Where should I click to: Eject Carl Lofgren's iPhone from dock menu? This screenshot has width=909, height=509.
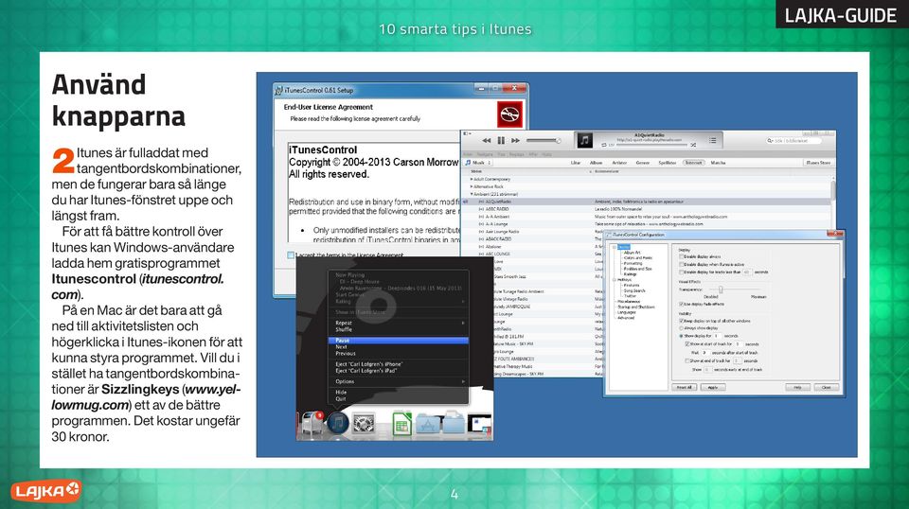coord(399,364)
